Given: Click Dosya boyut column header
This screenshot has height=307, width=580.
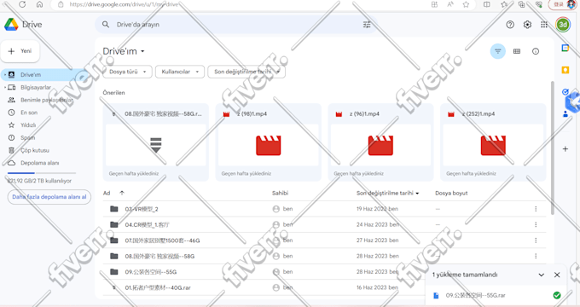Looking at the screenshot, I should (x=451, y=193).
